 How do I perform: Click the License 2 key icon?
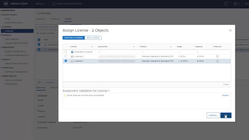[x=72, y=56]
